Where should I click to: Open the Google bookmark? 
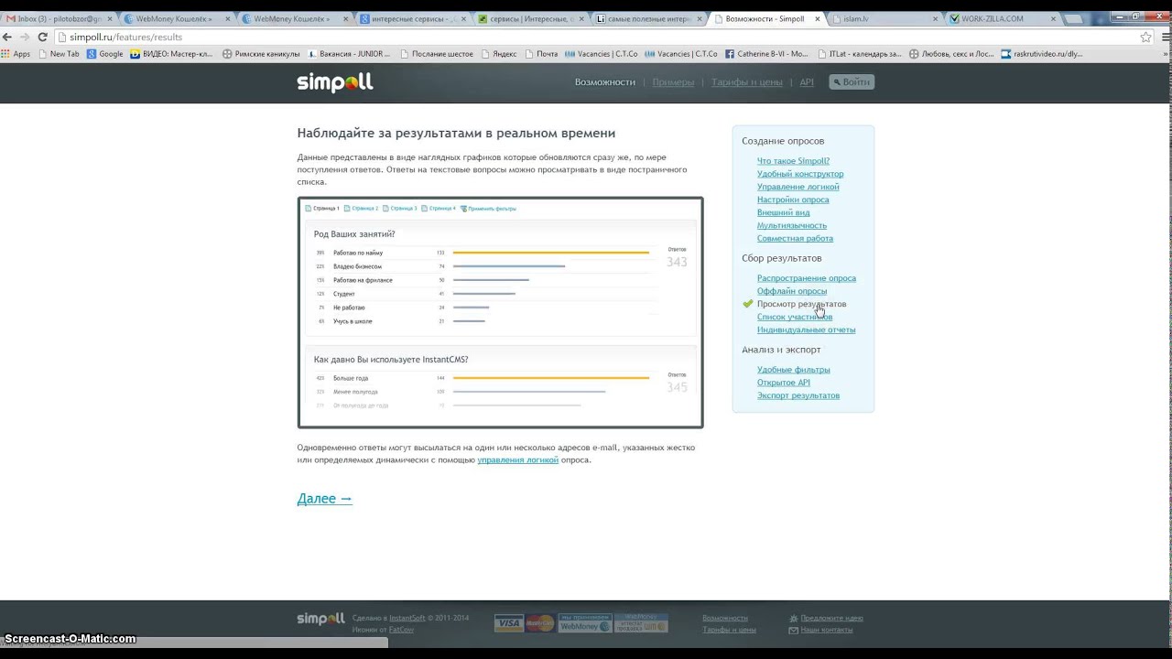[x=105, y=54]
